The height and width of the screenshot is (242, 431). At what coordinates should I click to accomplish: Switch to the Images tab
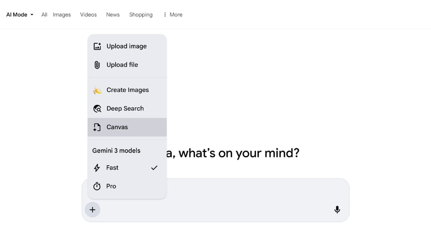62,14
